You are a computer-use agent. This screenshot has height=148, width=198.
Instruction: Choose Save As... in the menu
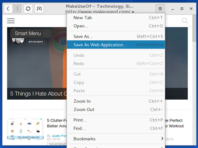click(116, 36)
